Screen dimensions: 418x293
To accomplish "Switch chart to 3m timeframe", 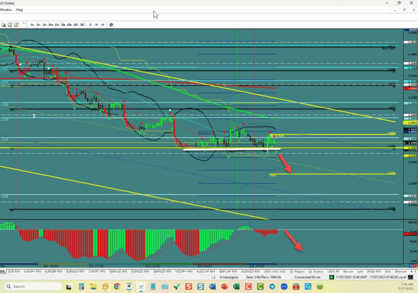I will click(x=38, y=25).
